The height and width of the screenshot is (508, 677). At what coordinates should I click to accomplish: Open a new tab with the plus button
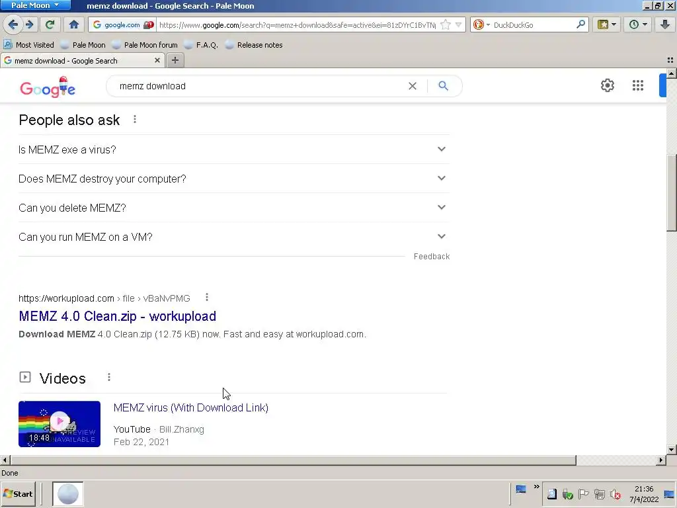point(175,60)
